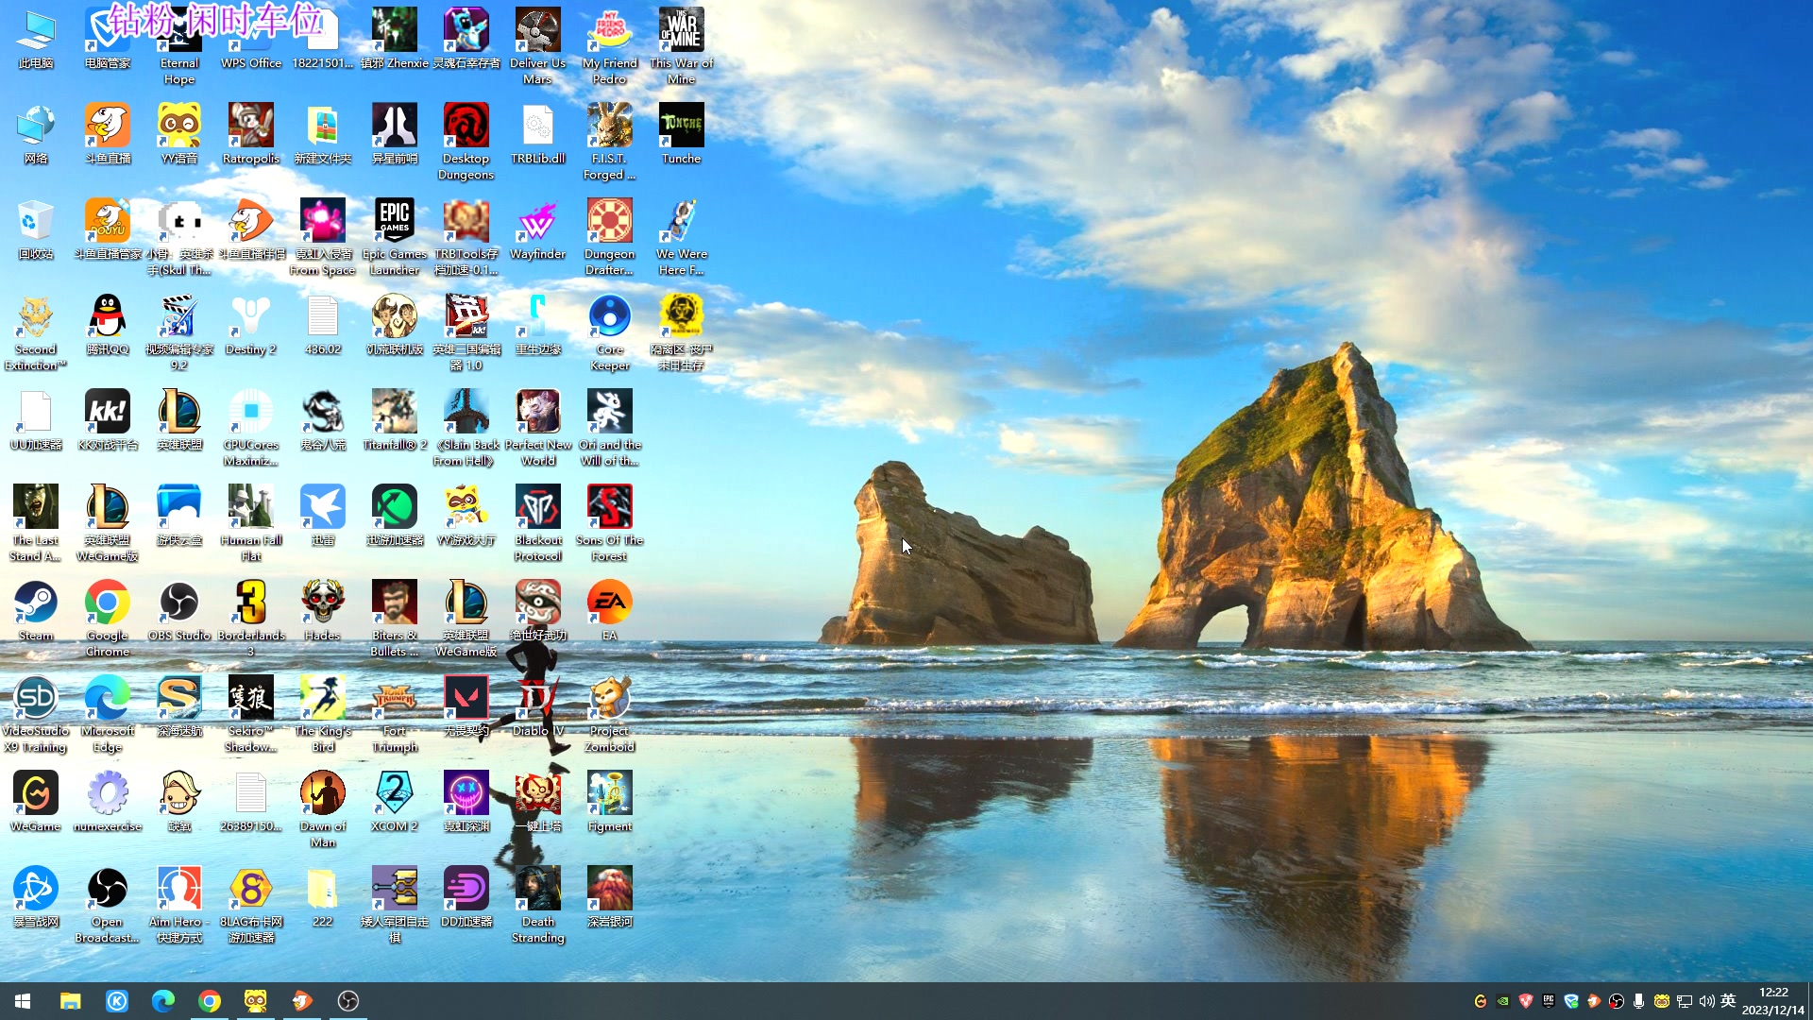Screen dimensions: 1813x1020
Task: Open the WeGame desktop shortcut
Action: (x=36, y=802)
